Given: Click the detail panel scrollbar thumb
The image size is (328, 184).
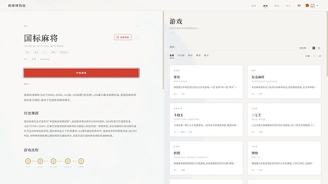Looking at the screenshot, I should tap(163, 50).
